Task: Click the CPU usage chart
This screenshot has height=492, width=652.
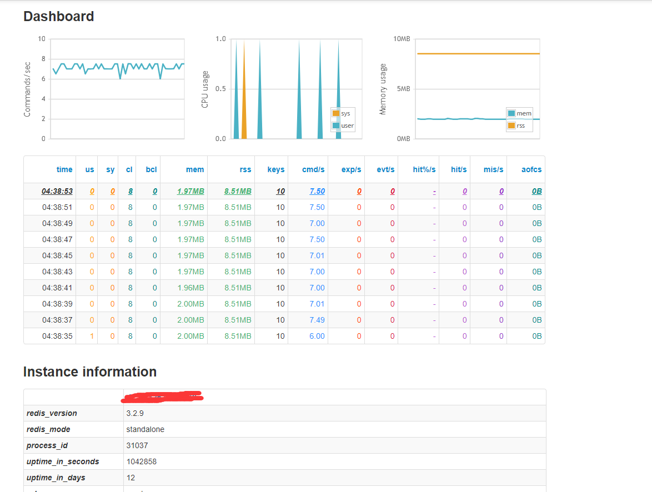Action: (297, 89)
